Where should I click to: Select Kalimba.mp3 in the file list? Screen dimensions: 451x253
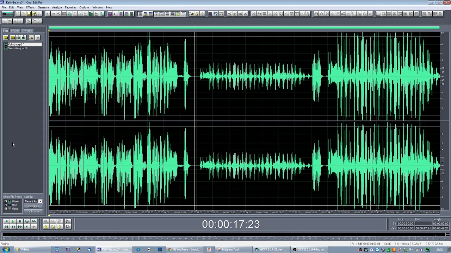click(23, 44)
